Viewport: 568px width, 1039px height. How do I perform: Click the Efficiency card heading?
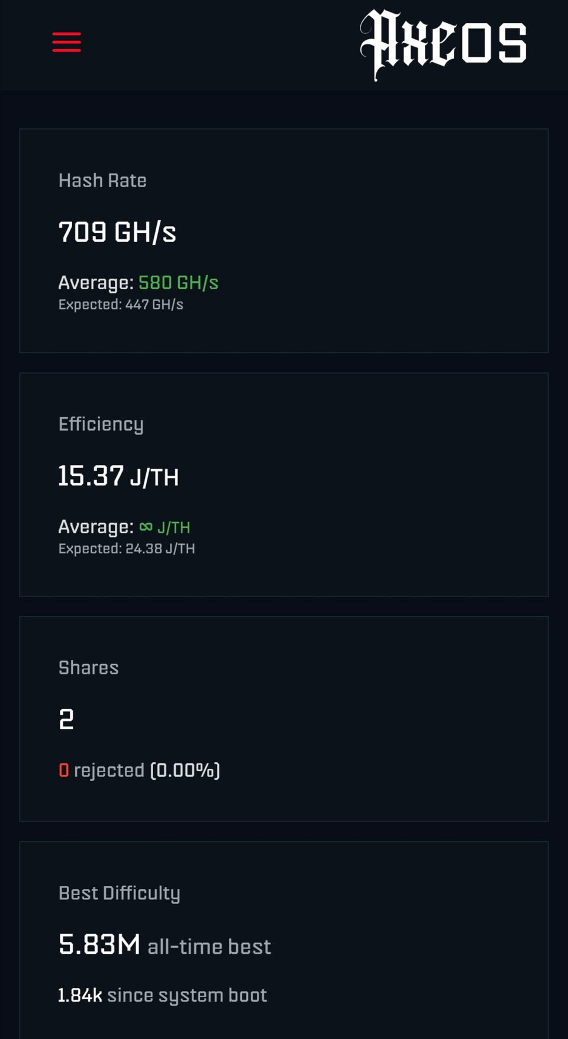(101, 424)
